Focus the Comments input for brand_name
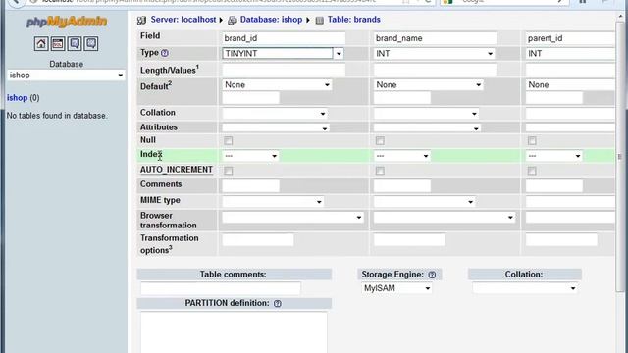 pos(402,185)
